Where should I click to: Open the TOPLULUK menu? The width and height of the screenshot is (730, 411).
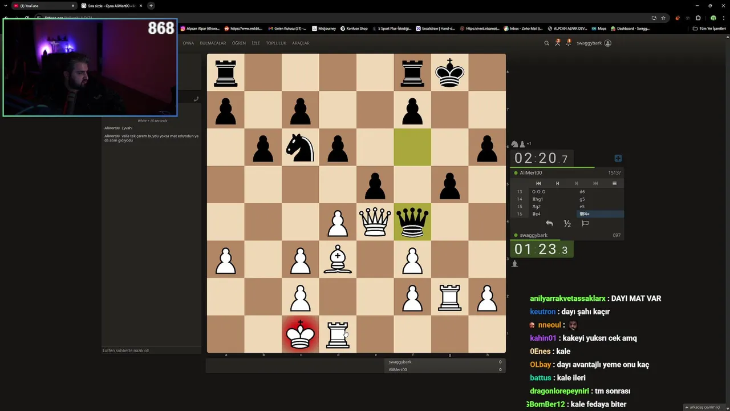click(276, 43)
